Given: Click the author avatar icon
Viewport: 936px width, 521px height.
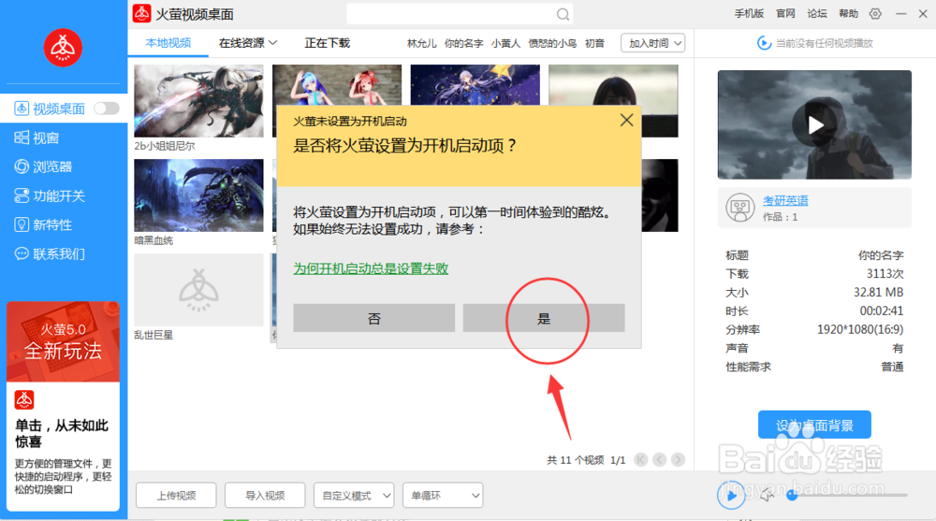Looking at the screenshot, I should (740, 208).
